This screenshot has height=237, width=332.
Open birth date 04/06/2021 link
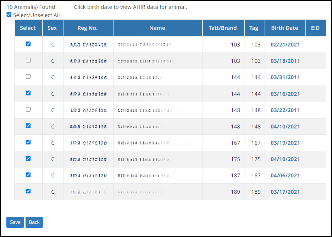tap(285, 176)
